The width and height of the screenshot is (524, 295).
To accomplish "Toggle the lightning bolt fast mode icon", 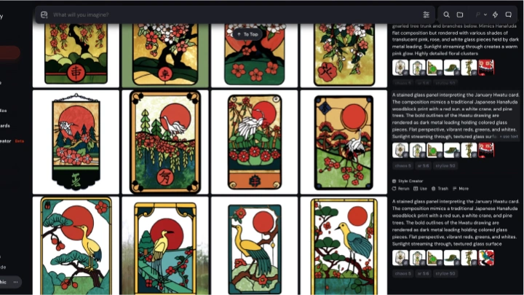I will click(x=496, y=15).
